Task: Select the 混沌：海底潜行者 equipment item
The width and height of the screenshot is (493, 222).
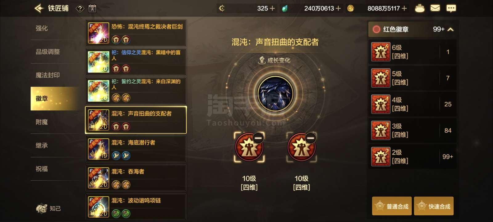Action: [x=136, y=149]
